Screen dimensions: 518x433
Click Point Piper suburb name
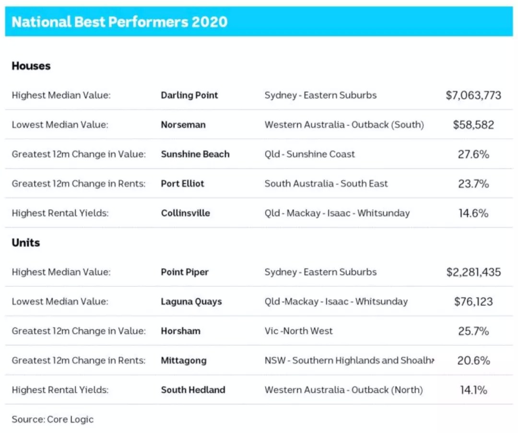click(185, 272)
